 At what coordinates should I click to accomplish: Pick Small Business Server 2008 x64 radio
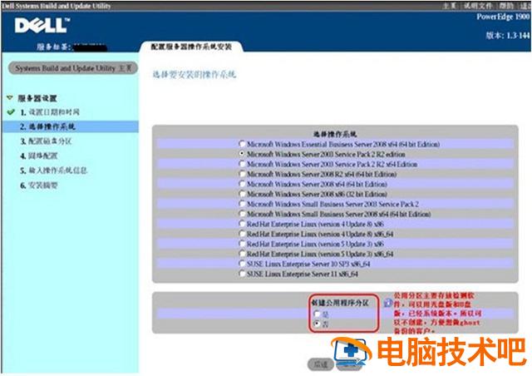[x=242, y=214]
